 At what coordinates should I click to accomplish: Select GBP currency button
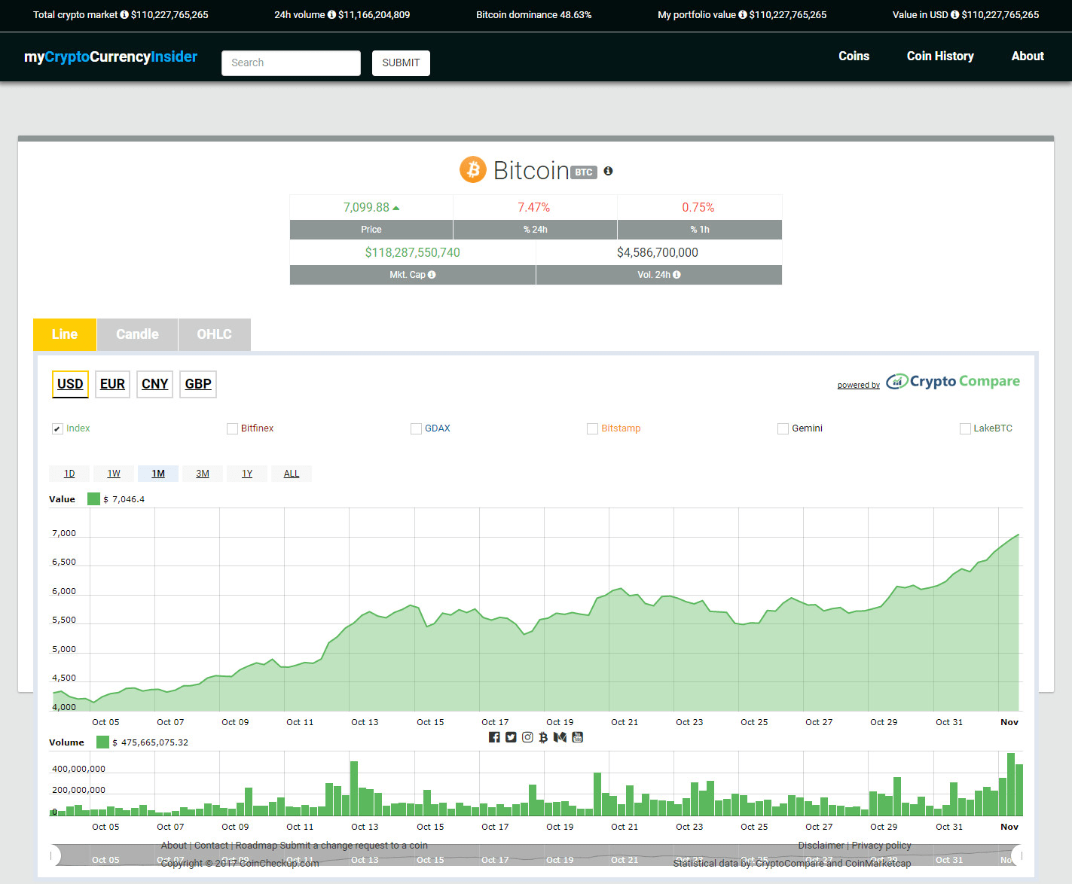tap(198, 384)
